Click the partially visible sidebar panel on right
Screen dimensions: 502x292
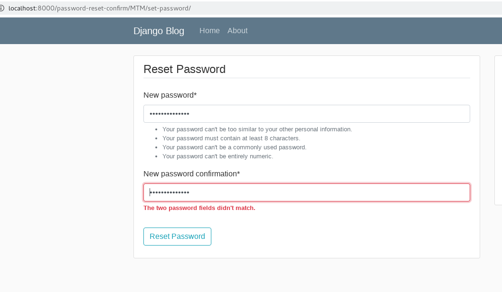(x=498, y=130)
